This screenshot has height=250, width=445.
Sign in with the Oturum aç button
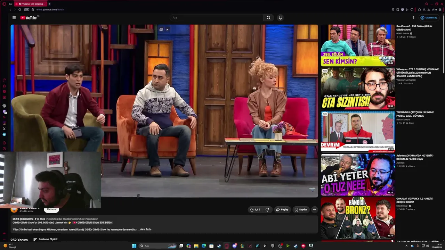429,18
